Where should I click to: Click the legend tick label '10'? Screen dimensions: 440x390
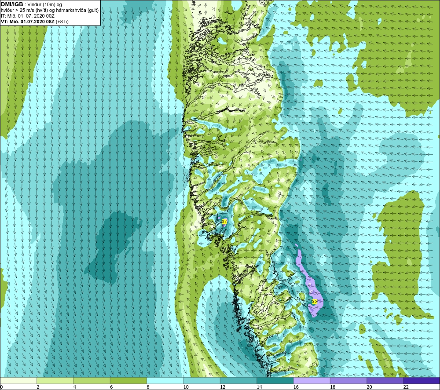186,387
